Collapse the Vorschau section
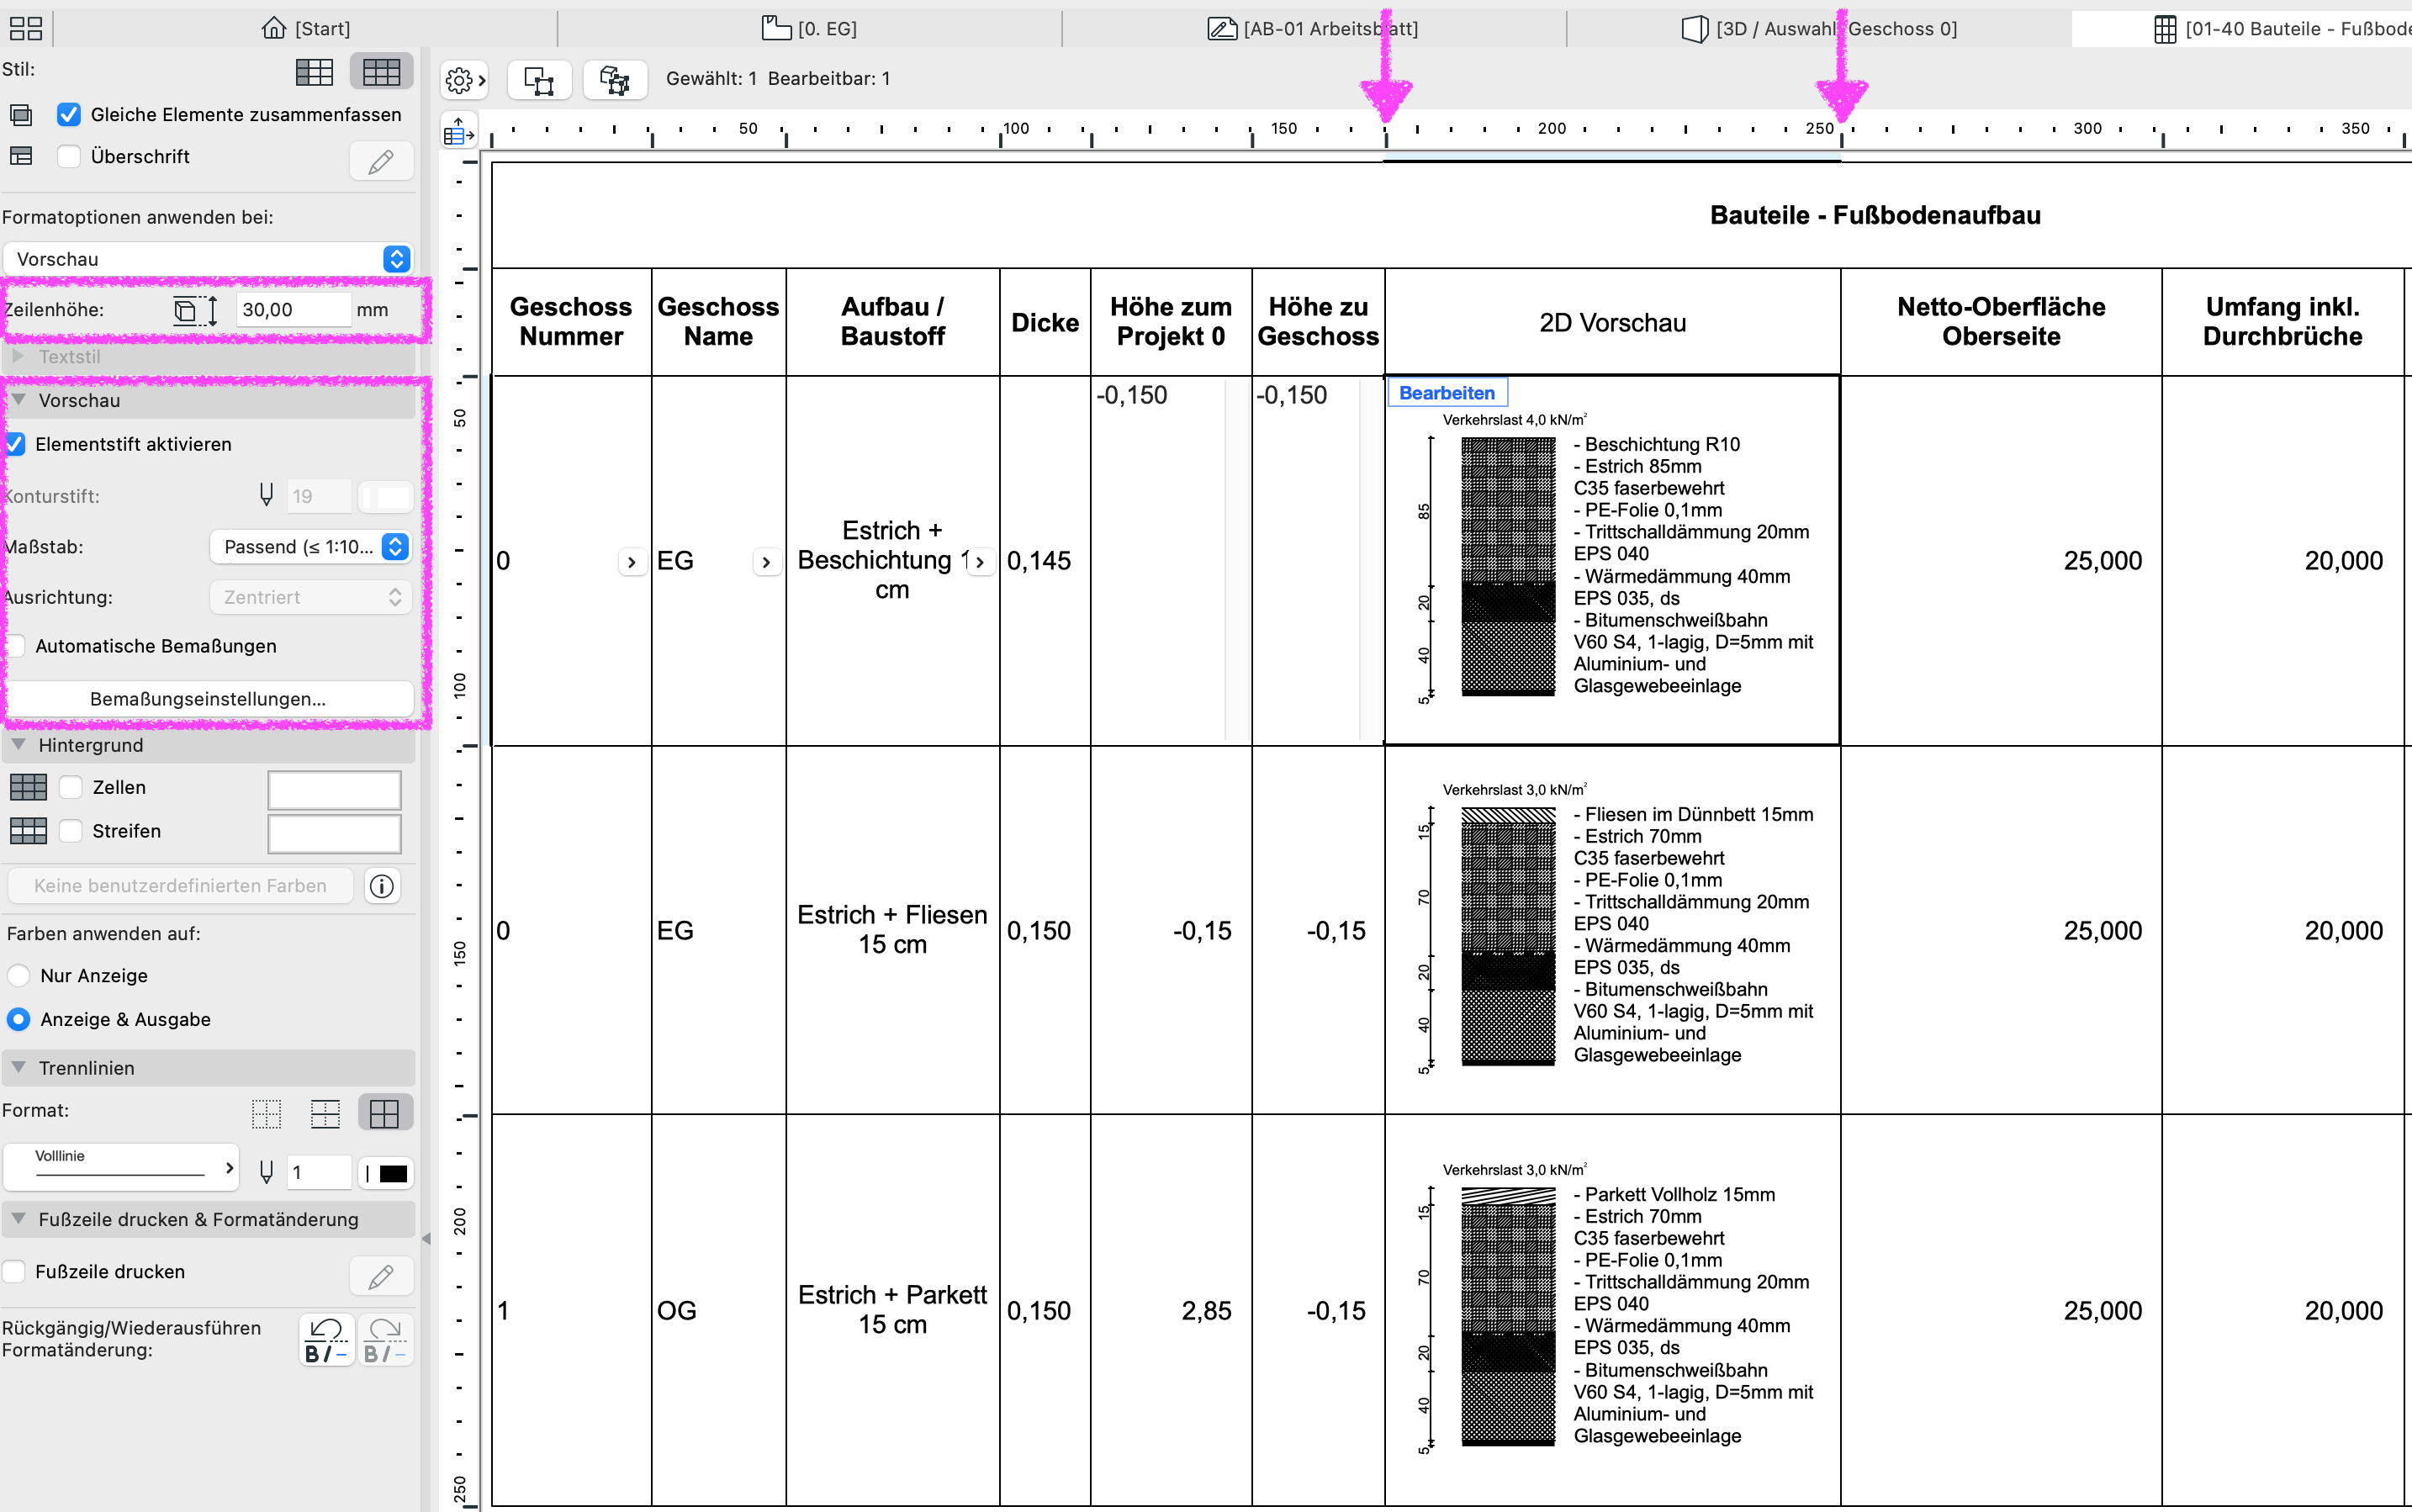The height and width of the screenshot is (1512, 2412). (18, 400)
